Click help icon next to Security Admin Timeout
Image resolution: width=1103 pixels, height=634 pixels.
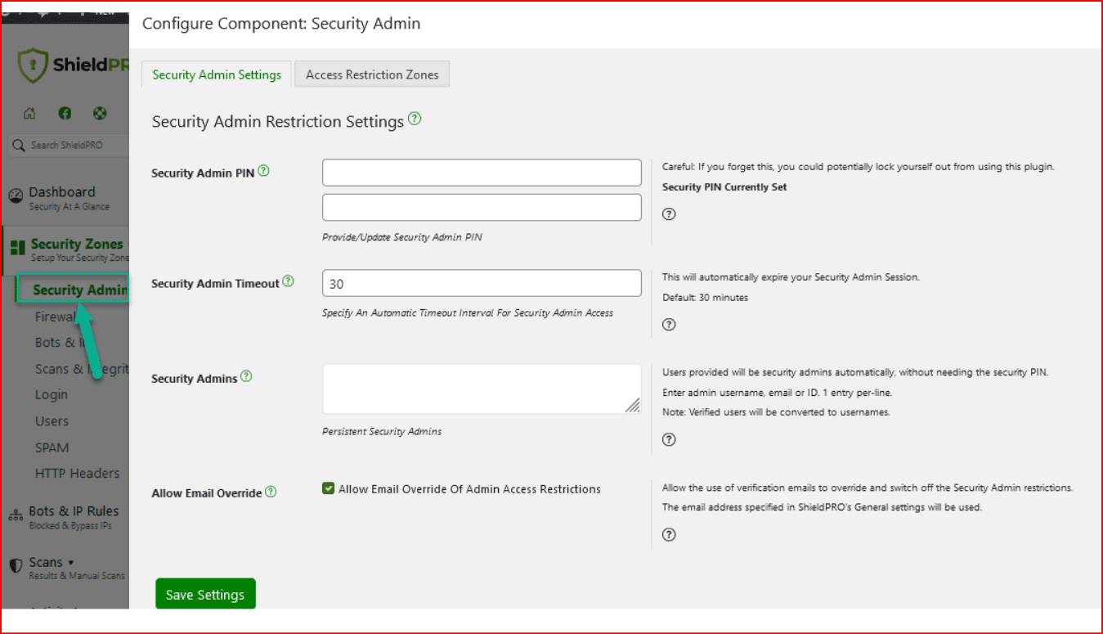pos(288,282)
